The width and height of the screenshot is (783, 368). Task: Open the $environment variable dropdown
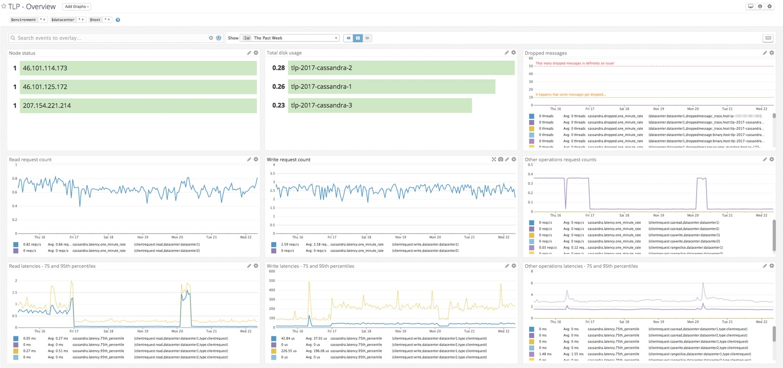42,20
